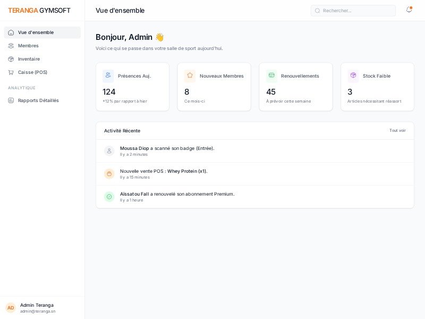Image resolution: width=425 pixels, height=319 pixels.
Task: Click the Renouvellements stat card value 45
Action: [x=271, y=92]
